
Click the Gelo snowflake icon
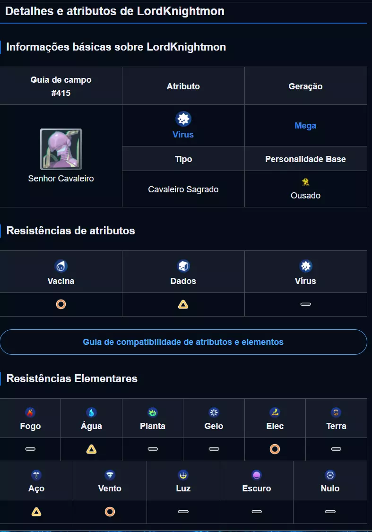click(214, 412)
